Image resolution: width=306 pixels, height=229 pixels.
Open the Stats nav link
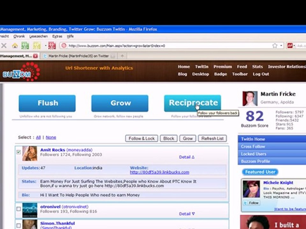coord(258,66)
